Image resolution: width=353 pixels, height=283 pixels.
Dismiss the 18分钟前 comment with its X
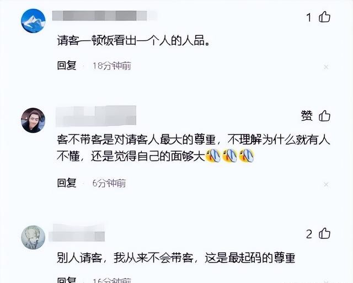click(326, 67)
